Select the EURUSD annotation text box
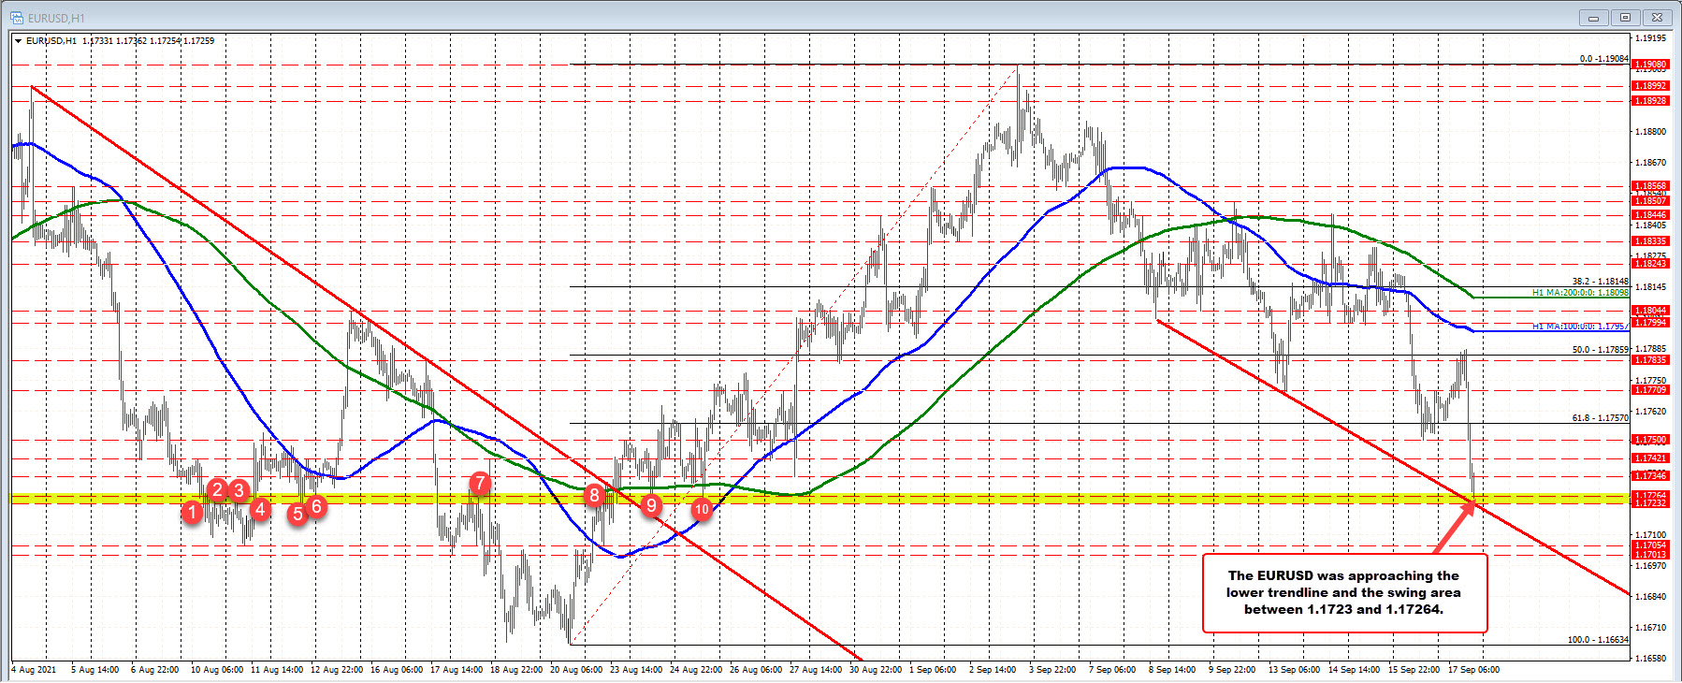 coord(1343,593)
